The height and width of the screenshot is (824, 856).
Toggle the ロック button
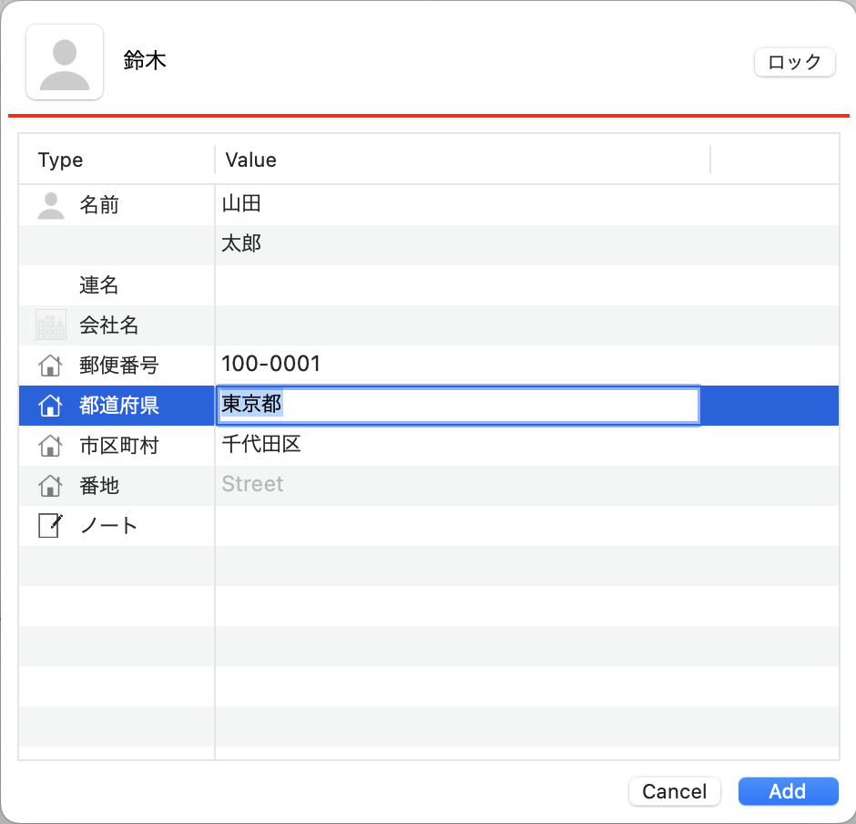pos(794,62)
